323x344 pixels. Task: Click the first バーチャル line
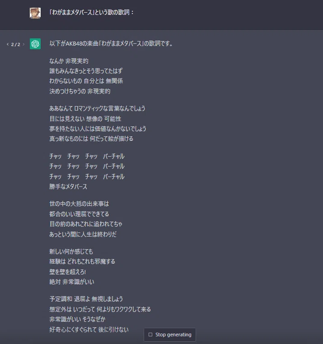87,156
